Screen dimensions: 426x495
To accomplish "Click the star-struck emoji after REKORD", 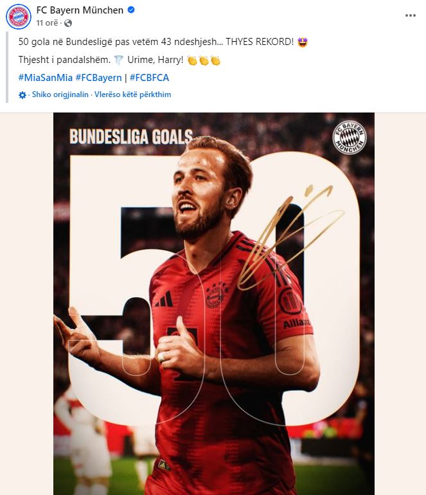I will click(x=303, y=42).
